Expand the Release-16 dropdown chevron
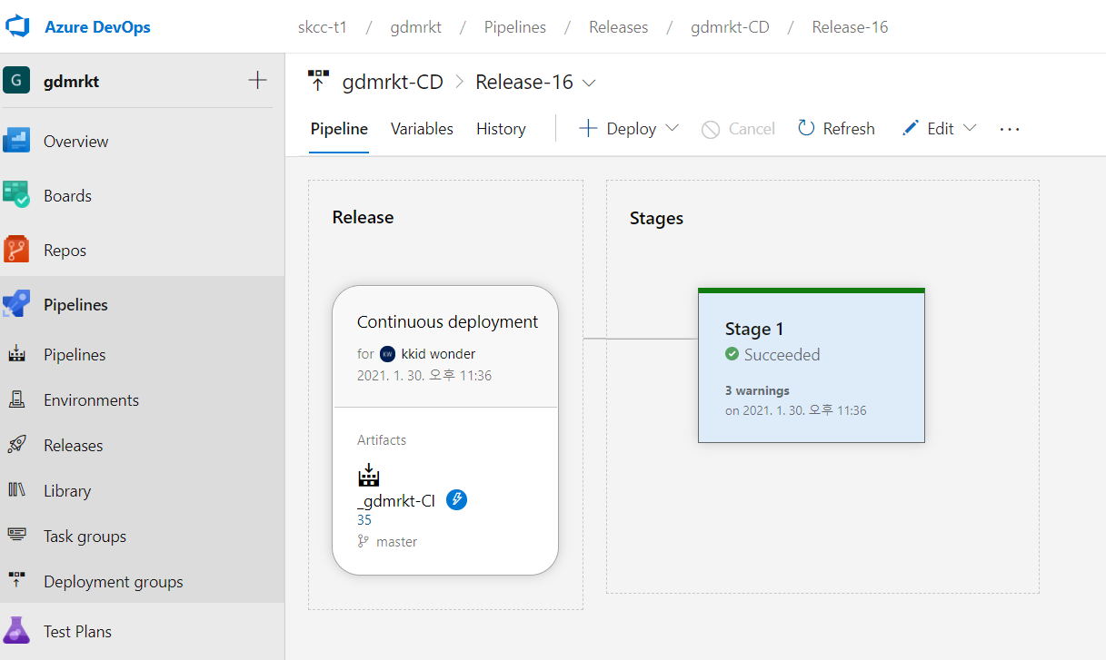The width and height of the screenshot is (1106, 660). (x=589, y=83)
